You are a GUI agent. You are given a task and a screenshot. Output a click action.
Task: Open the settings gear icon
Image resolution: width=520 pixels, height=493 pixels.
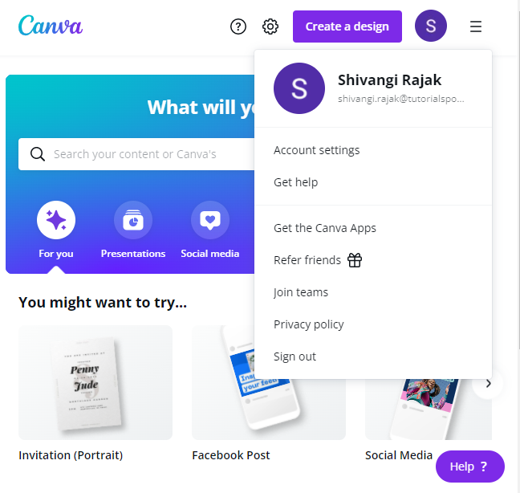[x=270, y=26]
